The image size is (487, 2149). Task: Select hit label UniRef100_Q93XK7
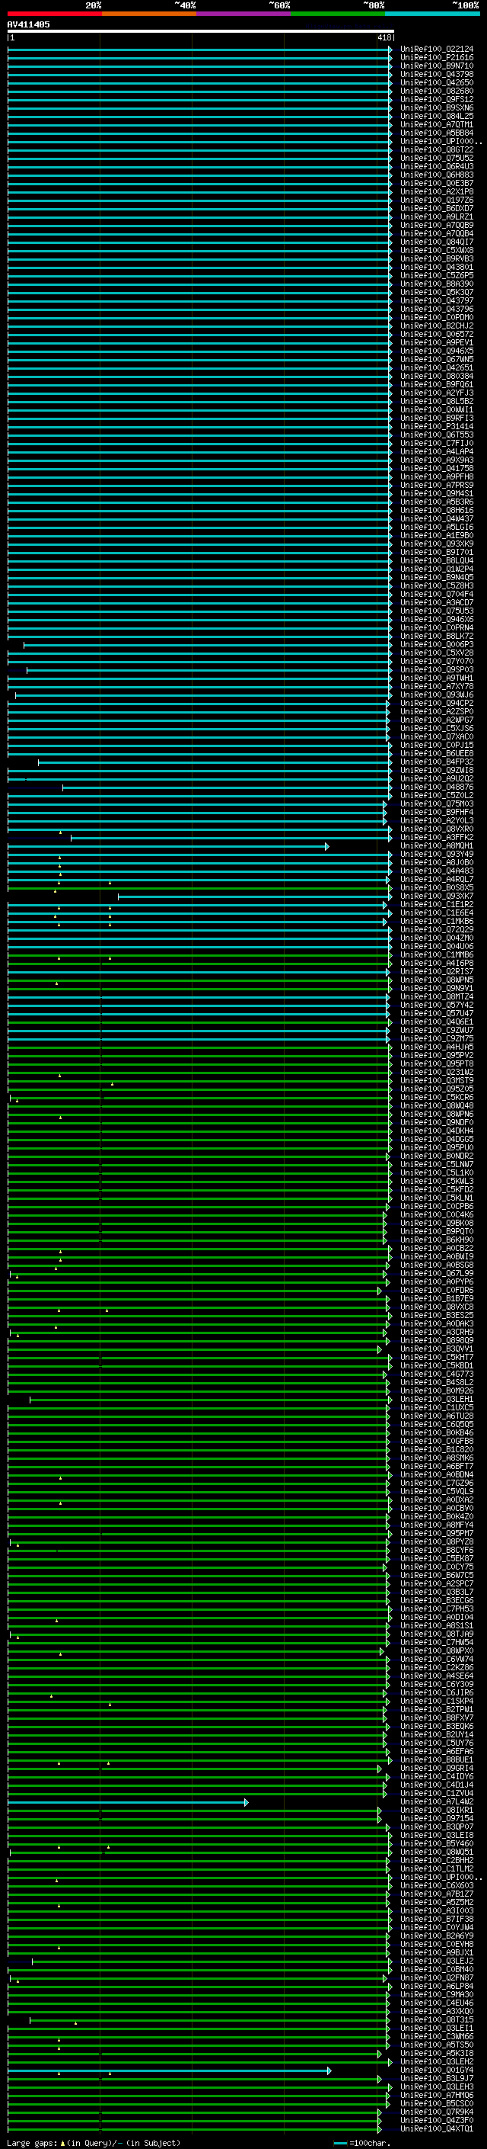437,896
